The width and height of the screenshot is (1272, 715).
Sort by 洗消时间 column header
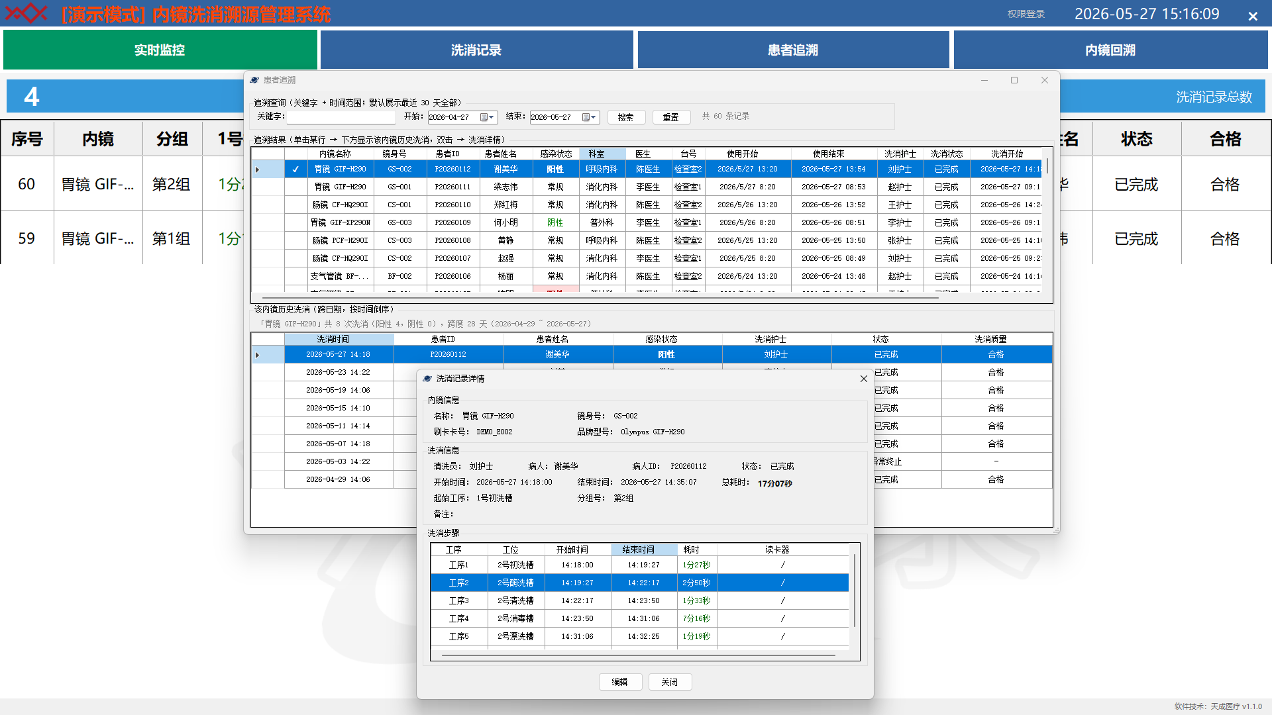click(339, 339)
